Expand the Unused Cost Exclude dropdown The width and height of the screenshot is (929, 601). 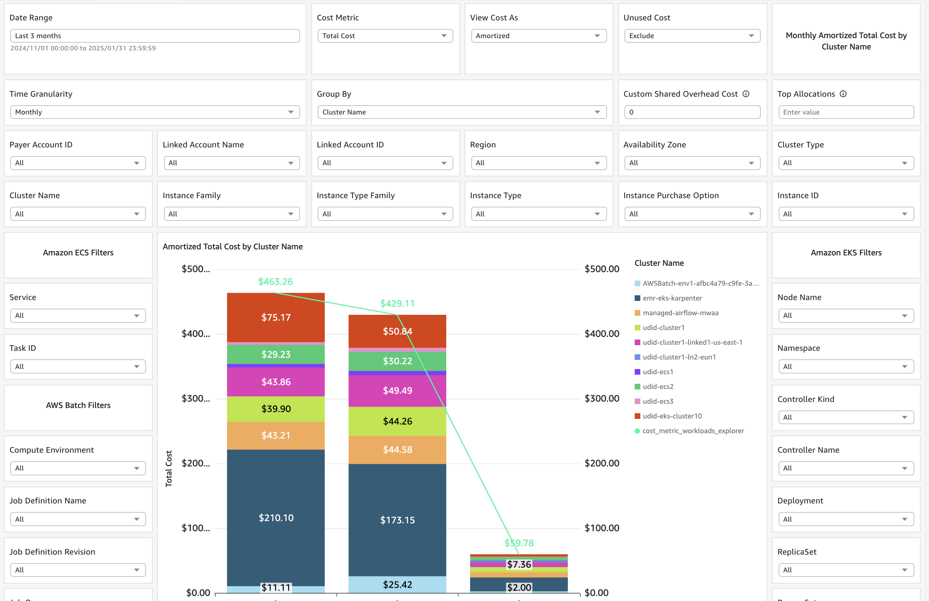coord(692,36)
